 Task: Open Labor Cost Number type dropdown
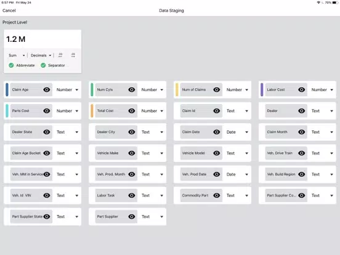[322, 89]
